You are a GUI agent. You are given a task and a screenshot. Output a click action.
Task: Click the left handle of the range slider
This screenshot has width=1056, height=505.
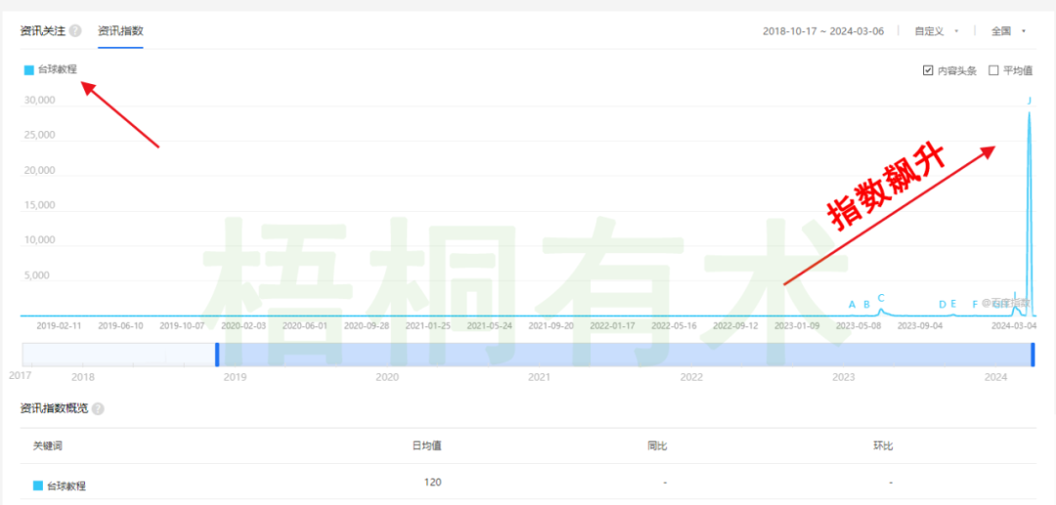(x=217, y=355)
